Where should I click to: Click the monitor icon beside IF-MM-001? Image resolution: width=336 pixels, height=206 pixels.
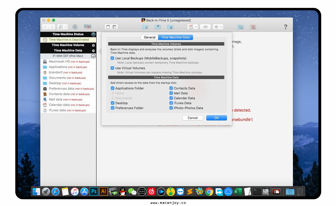[x=93, y=56]
